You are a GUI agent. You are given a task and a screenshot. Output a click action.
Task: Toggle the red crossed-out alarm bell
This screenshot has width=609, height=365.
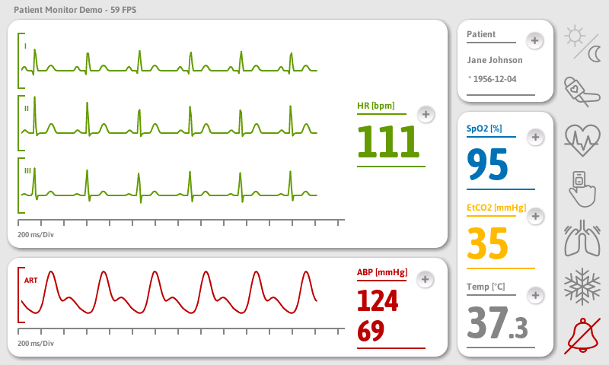pos(582,335)
